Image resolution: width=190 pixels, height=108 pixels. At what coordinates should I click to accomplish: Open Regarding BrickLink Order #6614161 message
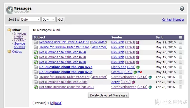tap(64, 42)
